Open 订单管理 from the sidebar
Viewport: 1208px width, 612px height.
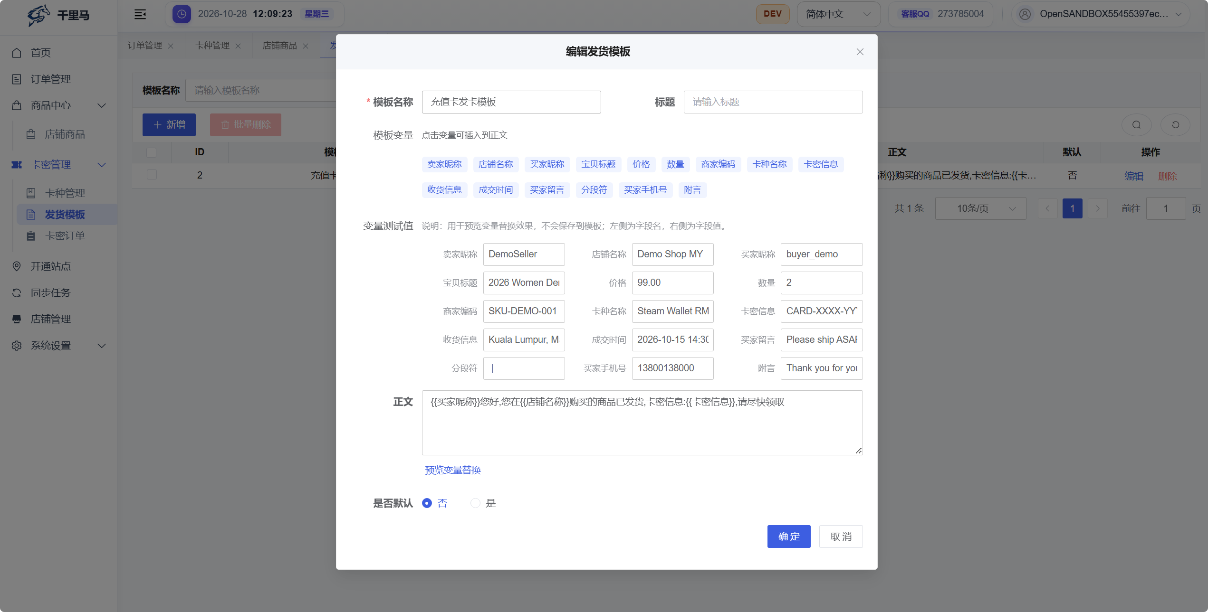50,79
